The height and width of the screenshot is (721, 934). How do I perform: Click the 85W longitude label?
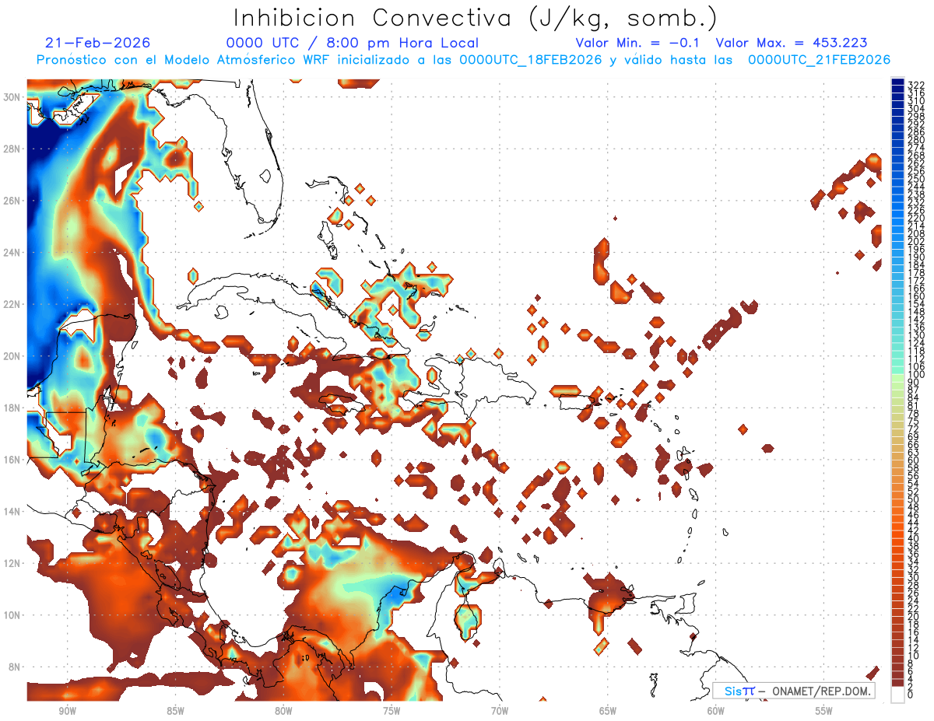[175, 711]
